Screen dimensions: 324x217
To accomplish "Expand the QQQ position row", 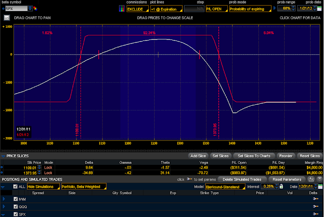I will [4, 206].
